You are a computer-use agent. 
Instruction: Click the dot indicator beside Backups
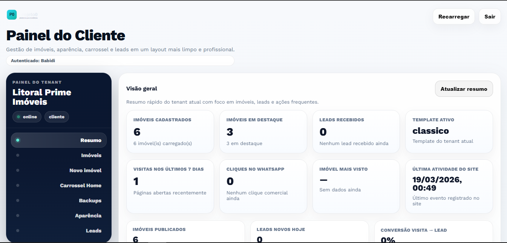coord(17,200)
